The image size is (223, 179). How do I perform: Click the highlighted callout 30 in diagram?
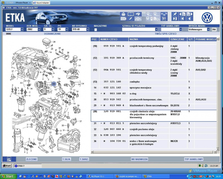[x=54, y=84]
